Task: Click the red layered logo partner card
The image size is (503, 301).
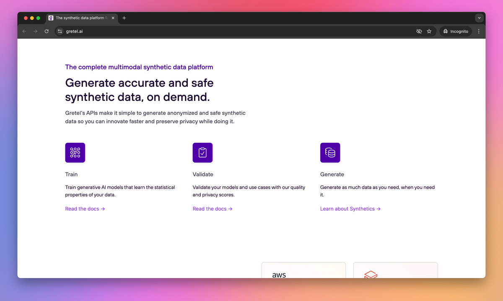Action: tap(395, 270)
